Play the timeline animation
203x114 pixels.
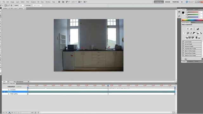pos(9,113)
